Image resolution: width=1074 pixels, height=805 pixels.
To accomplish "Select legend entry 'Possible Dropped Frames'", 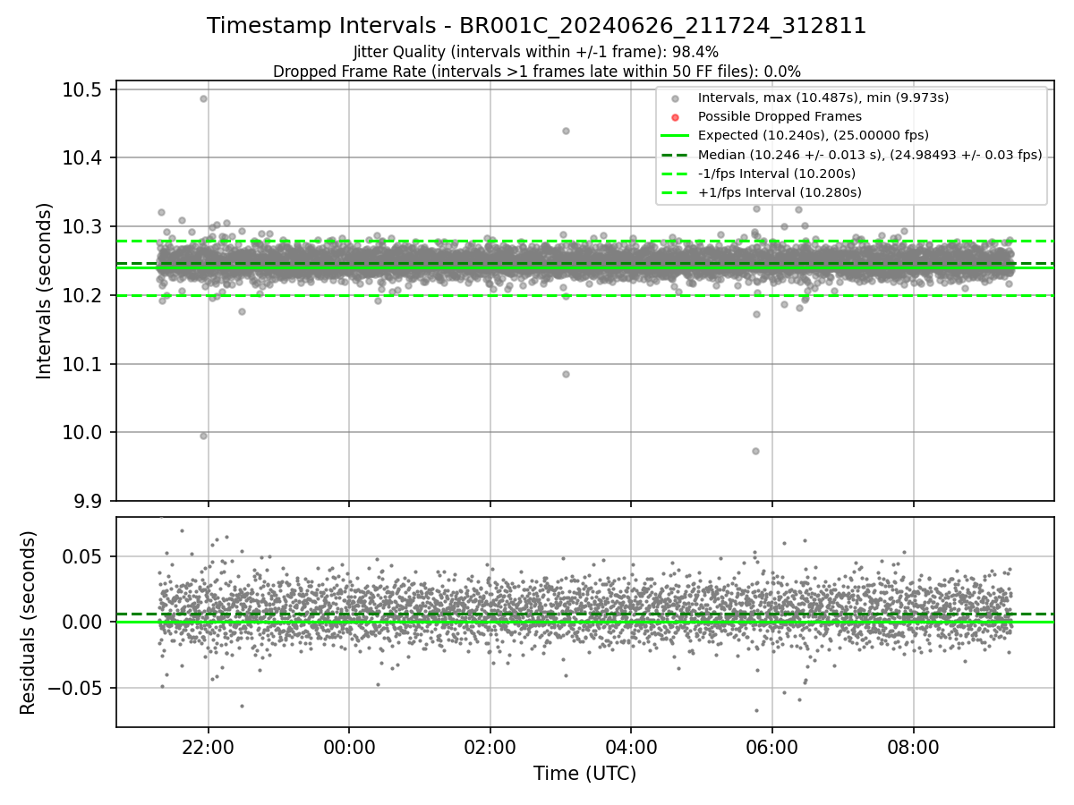I will pyautogui.click(x=780, y=116).
